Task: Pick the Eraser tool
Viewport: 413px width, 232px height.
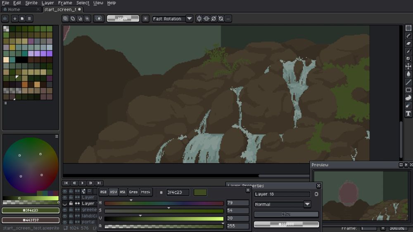Action: coord(408,43)
